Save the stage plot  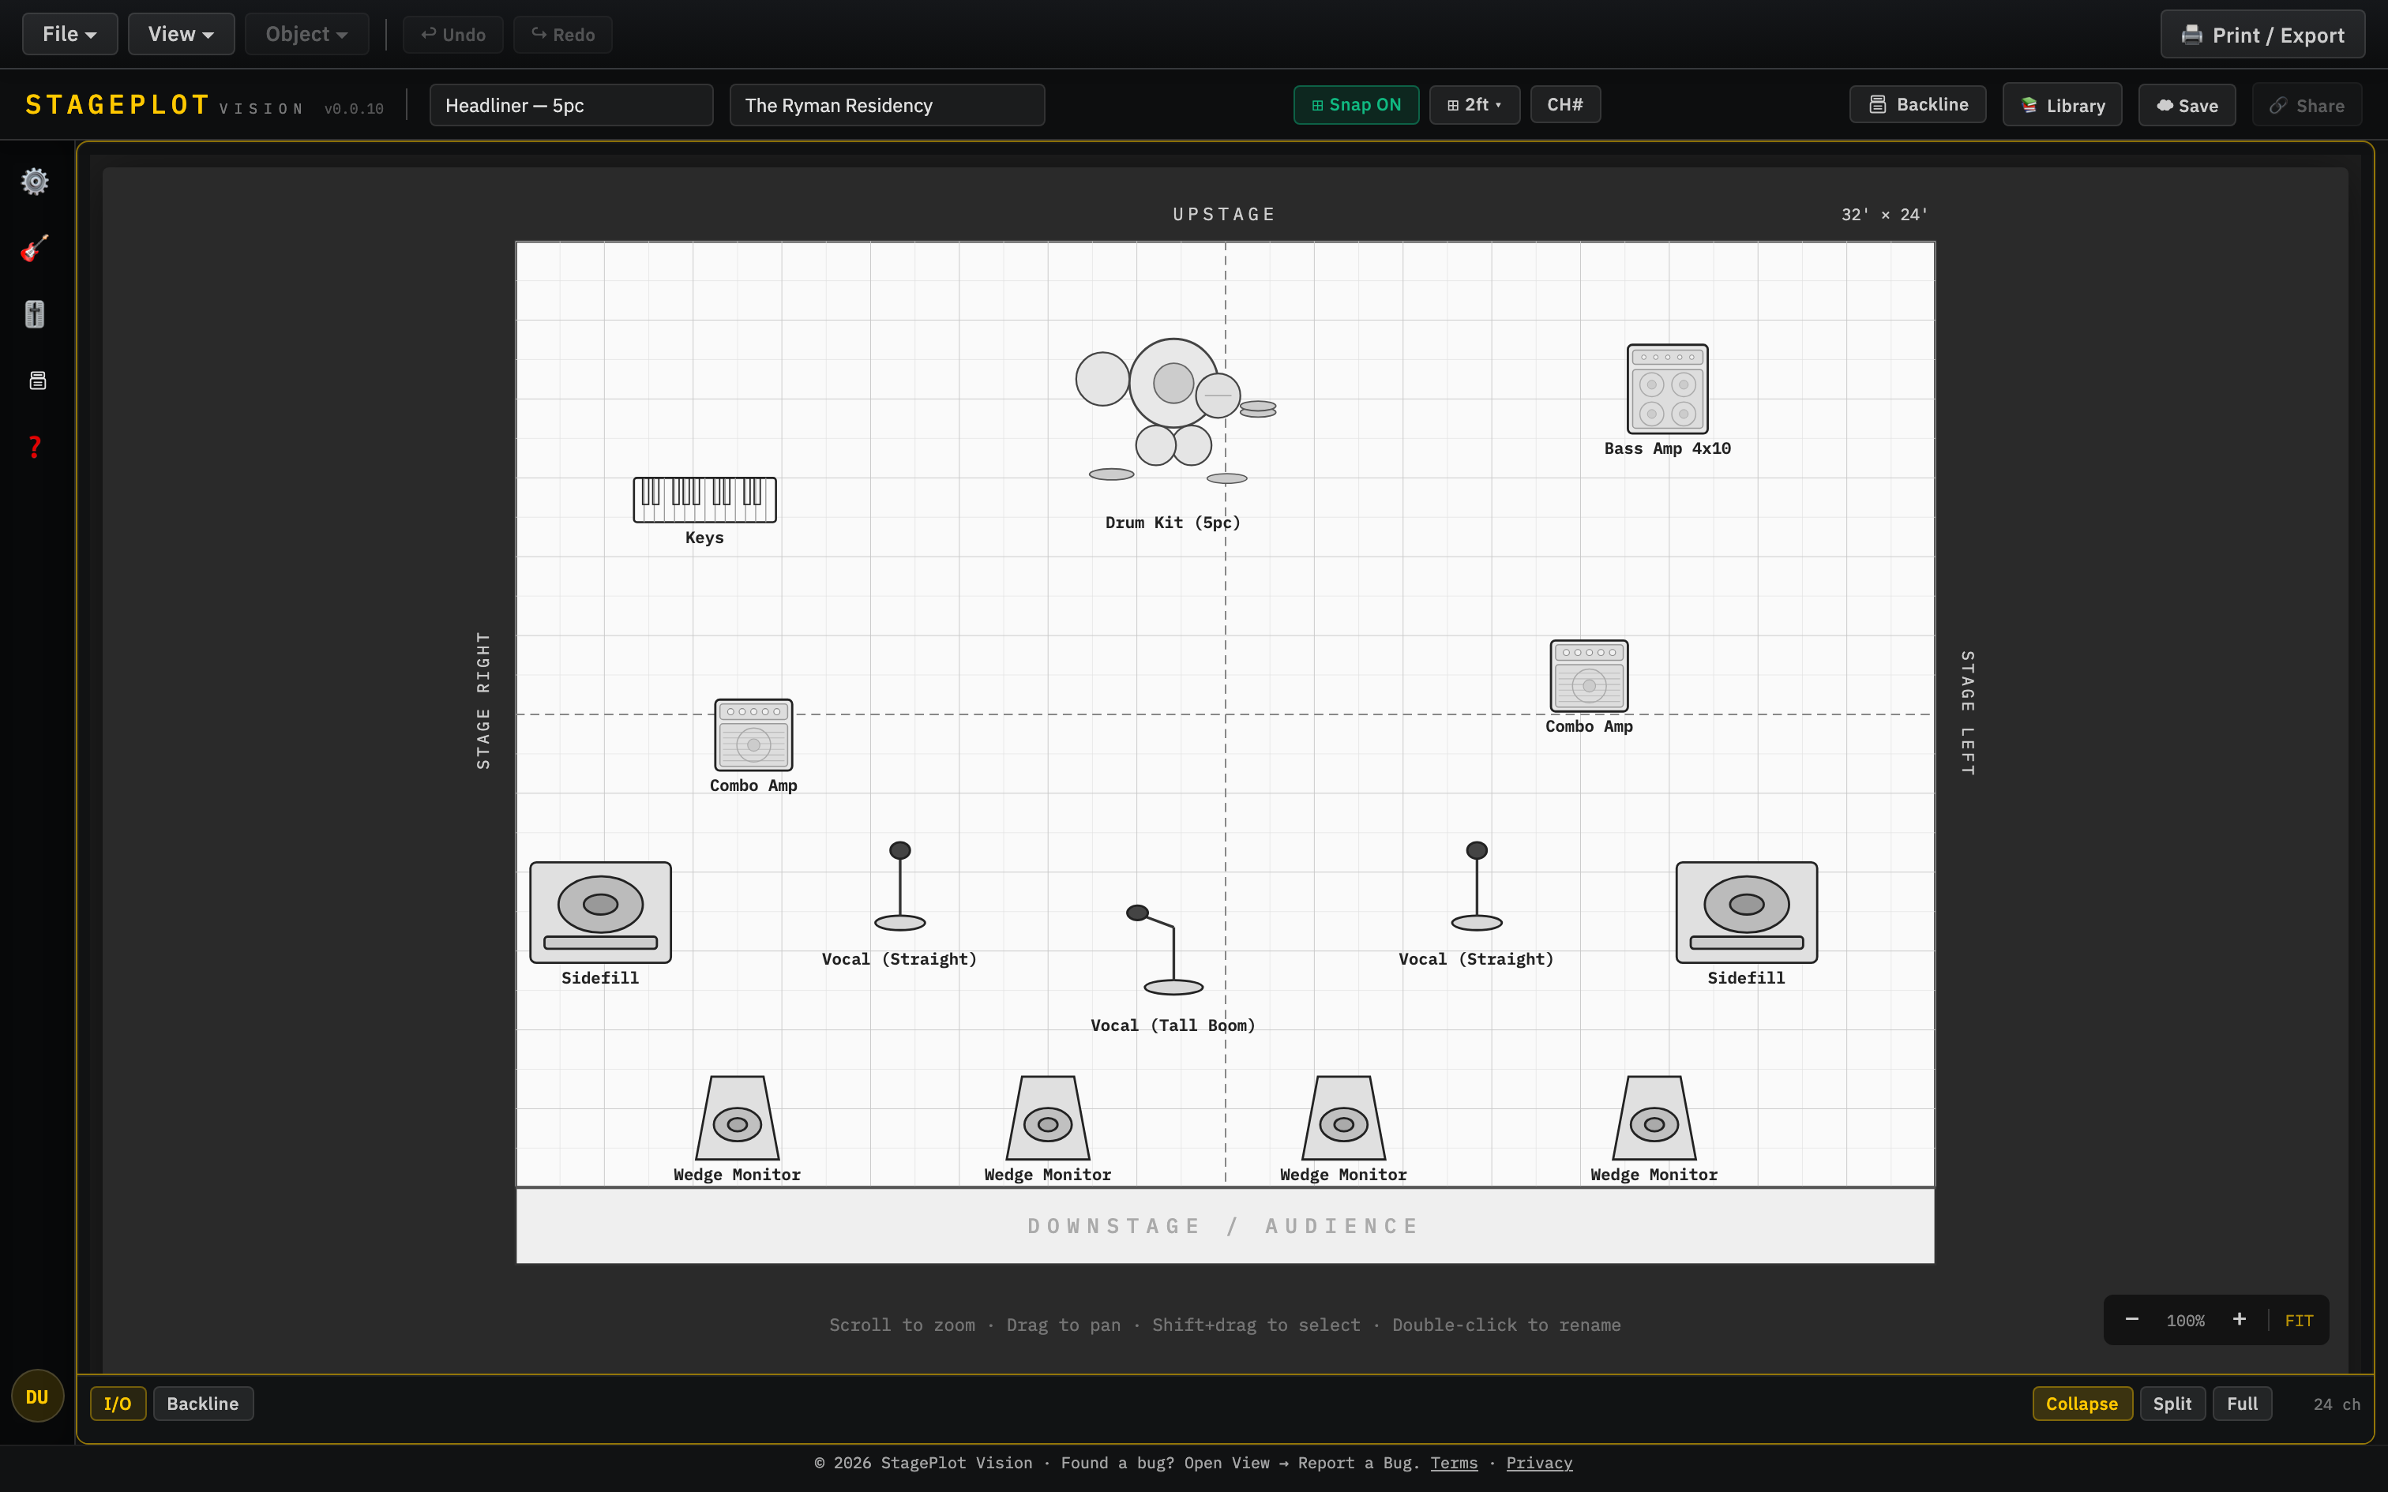[2187, 106]
